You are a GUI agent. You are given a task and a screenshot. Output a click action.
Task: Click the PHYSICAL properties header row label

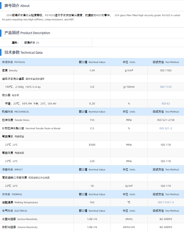[14, 62]
